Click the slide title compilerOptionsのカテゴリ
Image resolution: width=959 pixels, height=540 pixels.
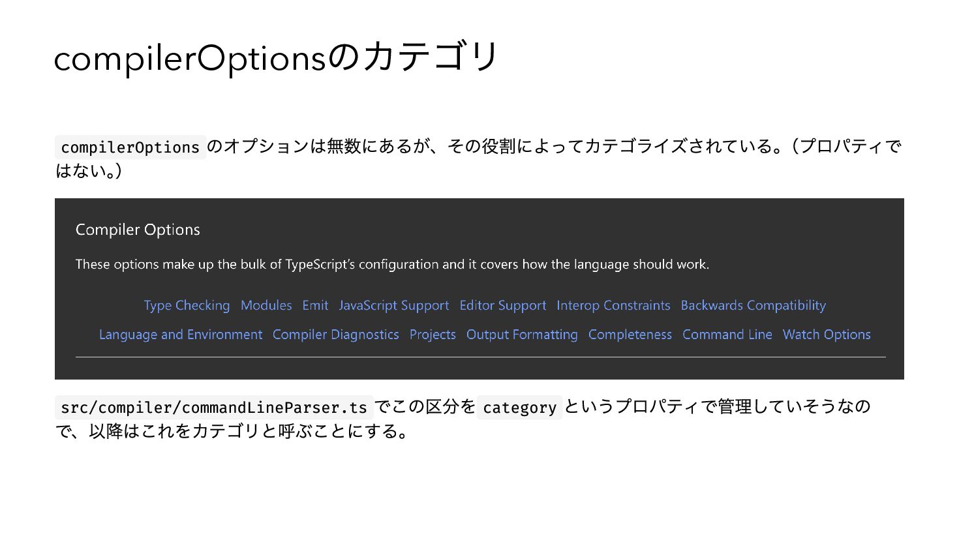coord(277,57)
